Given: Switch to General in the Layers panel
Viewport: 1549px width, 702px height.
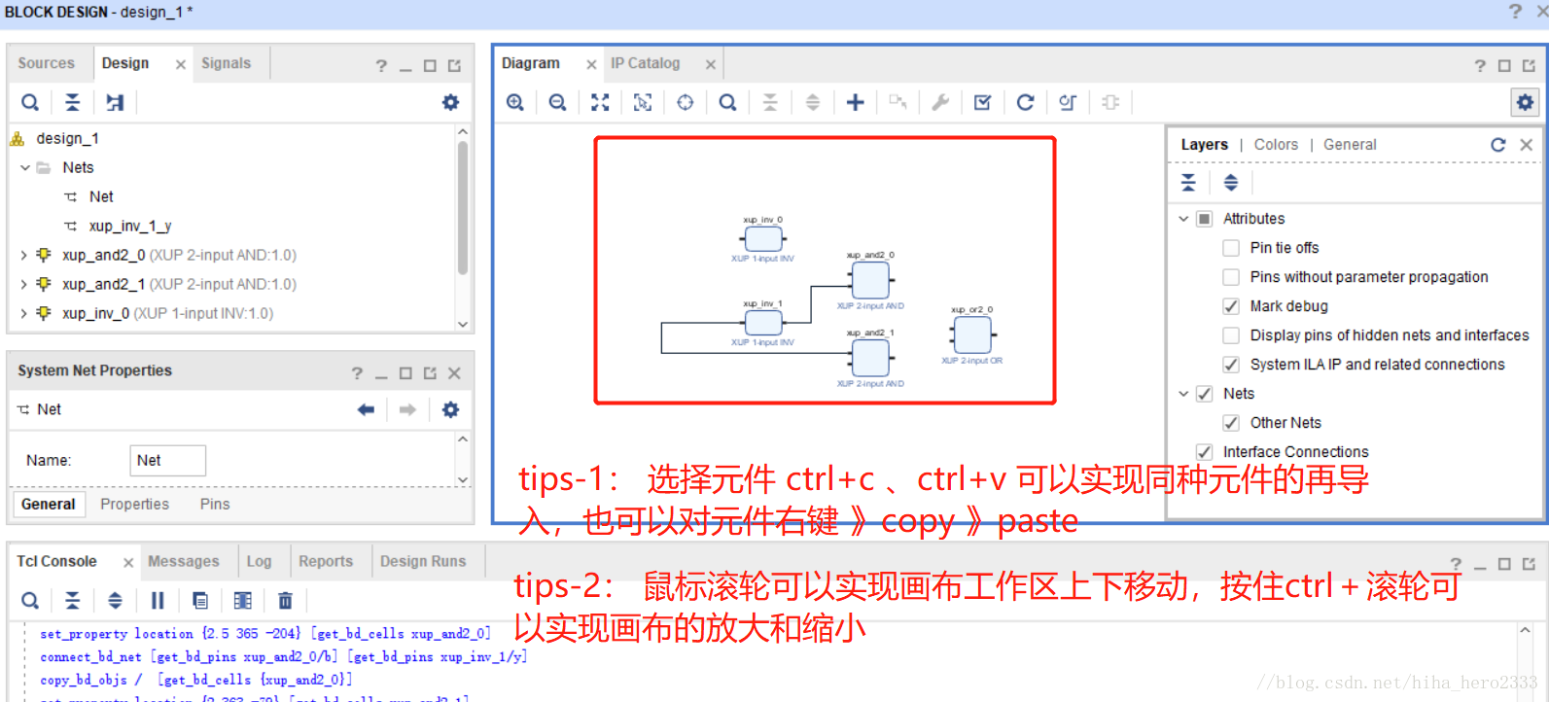Looking at the screenshot, I should pos(1350,145).
